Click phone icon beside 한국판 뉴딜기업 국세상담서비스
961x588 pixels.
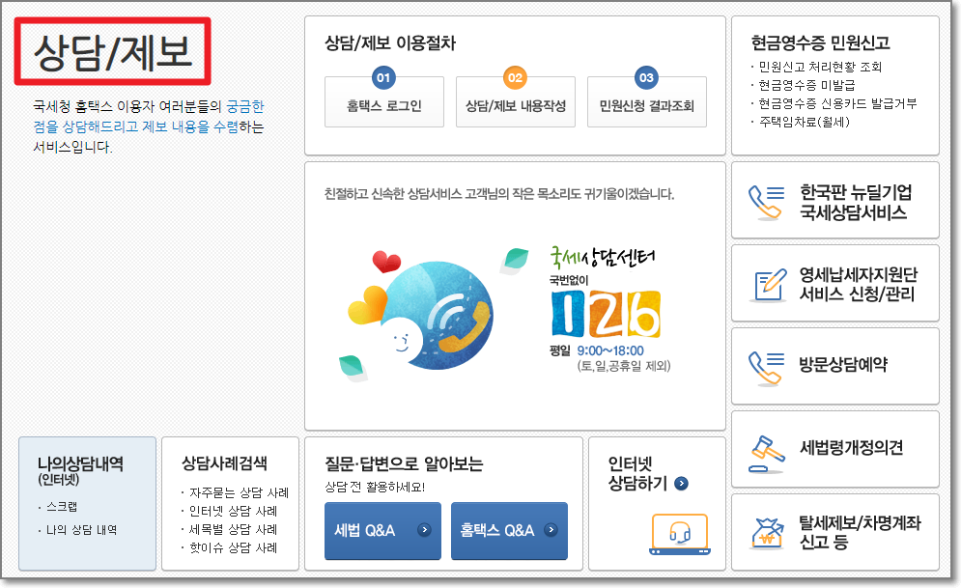pyautogui.click(x=766, y=202)
